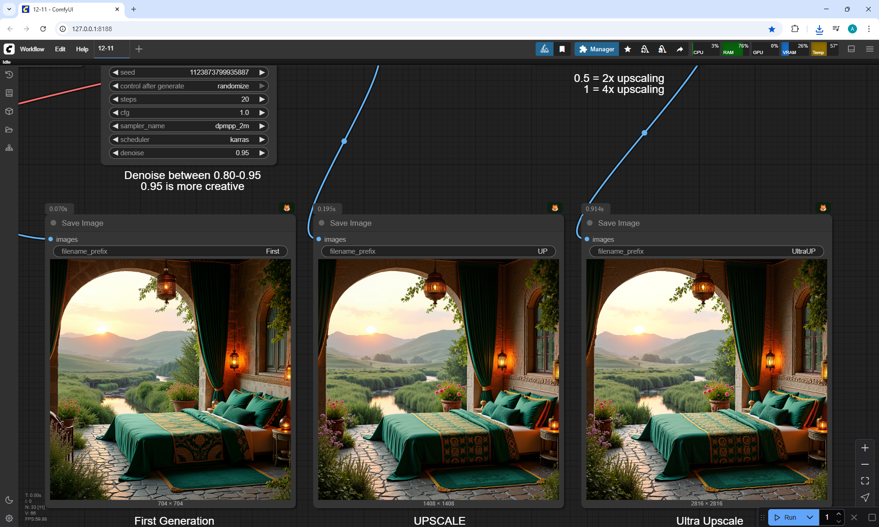879x527 pixels.
Task: Open the model library cube icon
Action: tap(9, 111)
